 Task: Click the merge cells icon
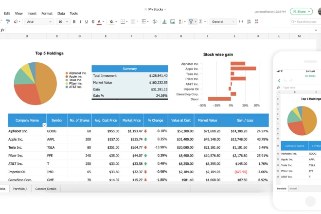tap(133, 21)
